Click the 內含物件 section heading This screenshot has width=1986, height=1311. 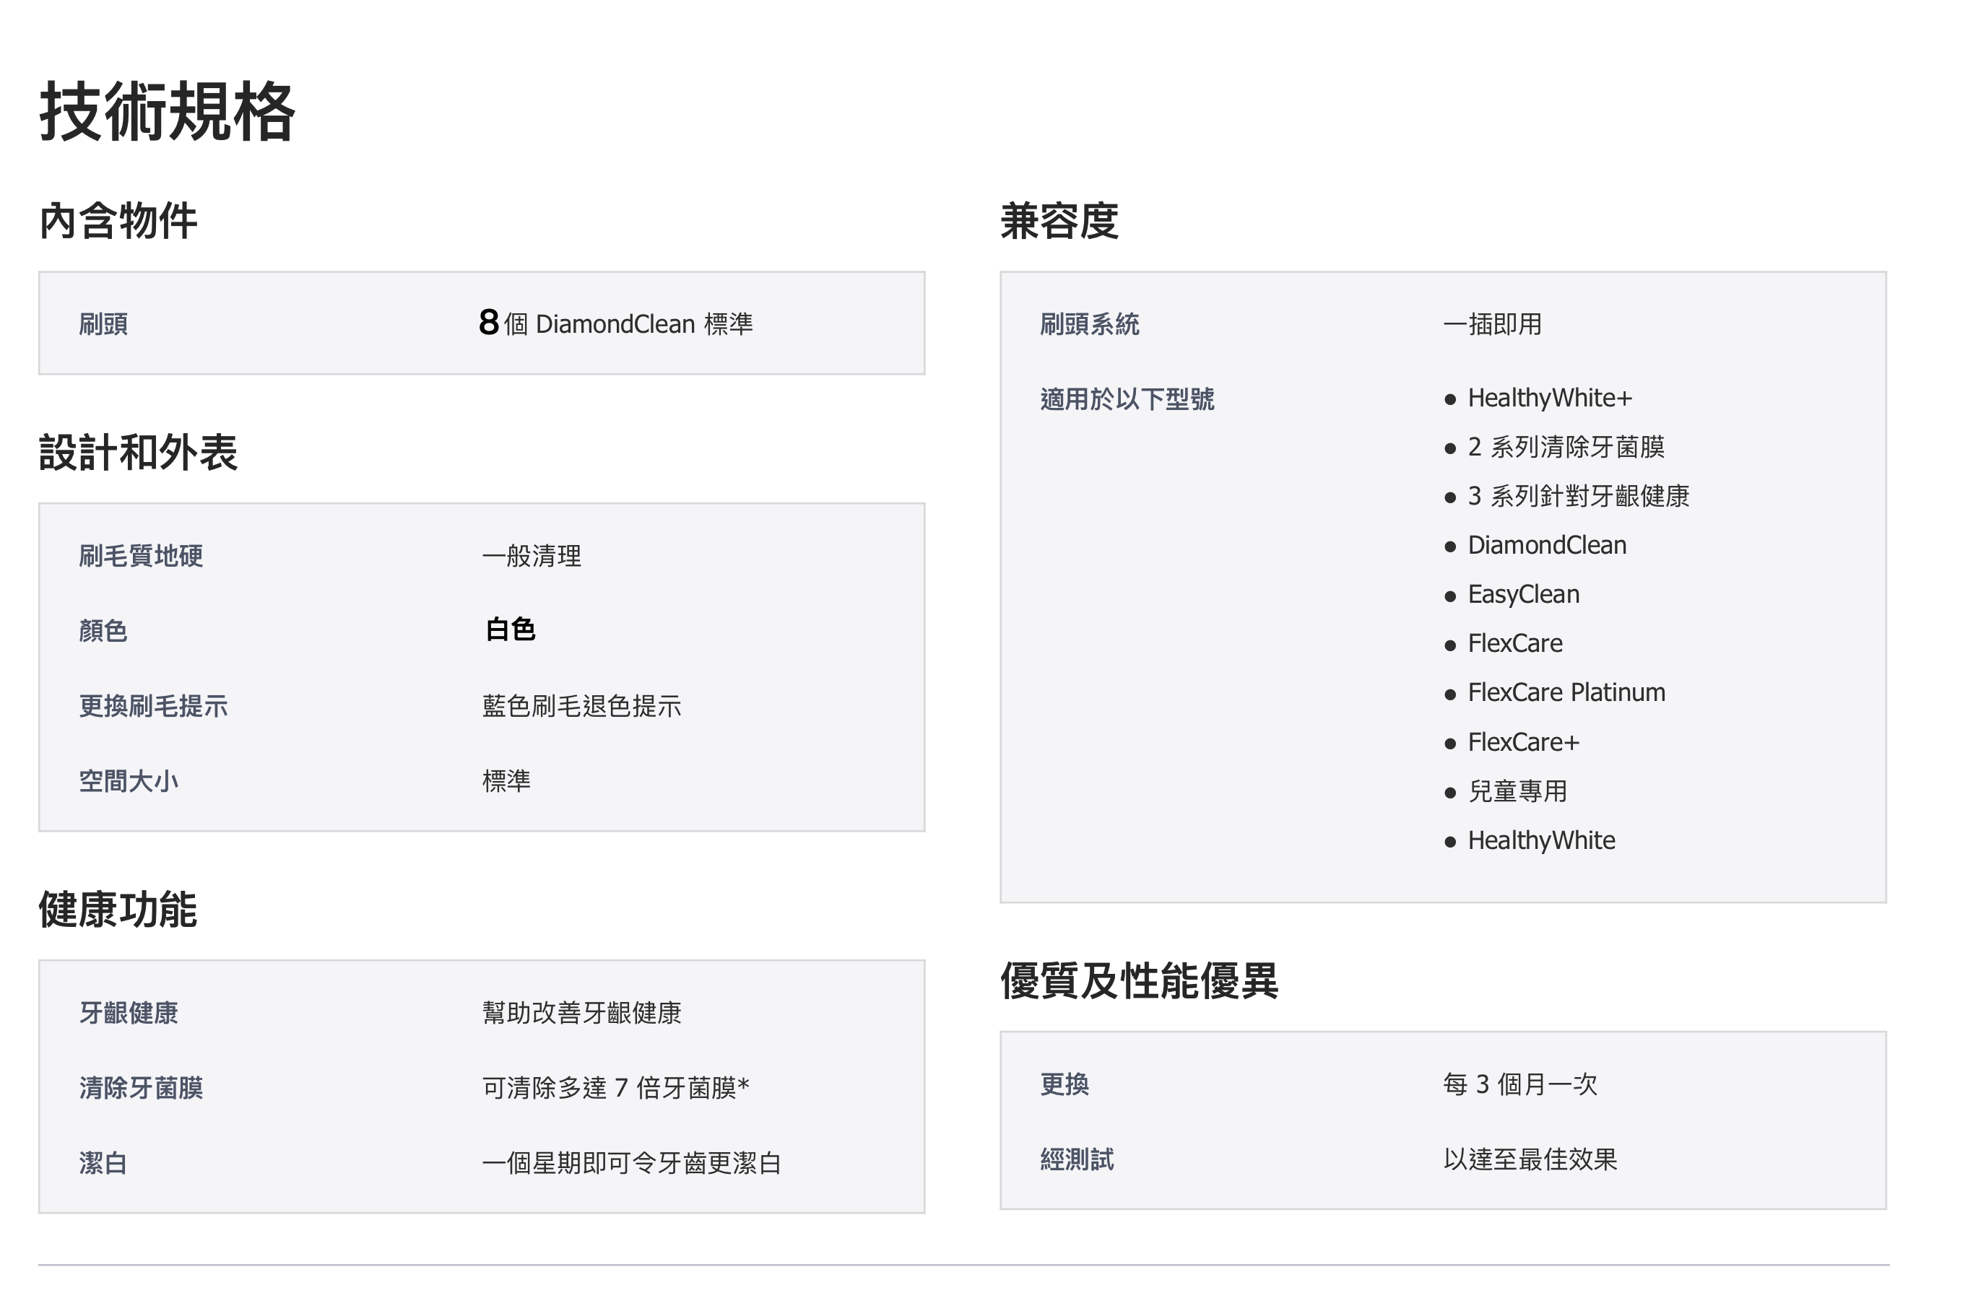tap(118, 222)
